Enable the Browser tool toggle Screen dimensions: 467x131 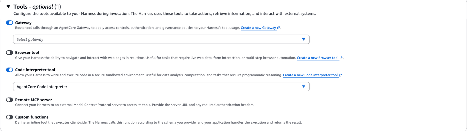tap(9, 53)
